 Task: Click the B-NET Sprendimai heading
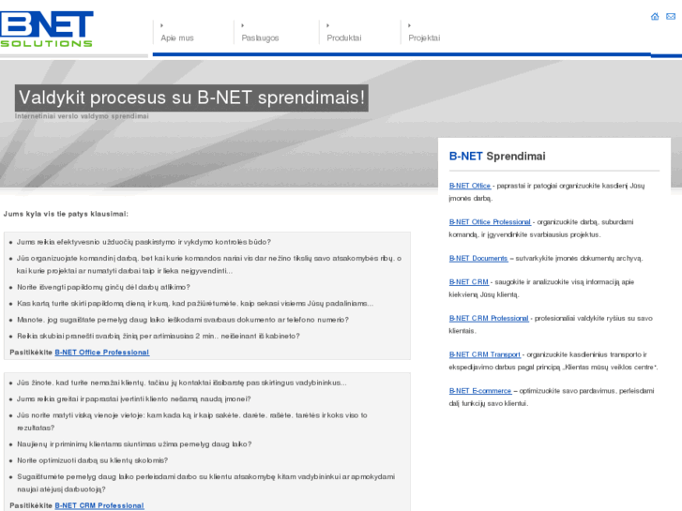click(497, 157)
